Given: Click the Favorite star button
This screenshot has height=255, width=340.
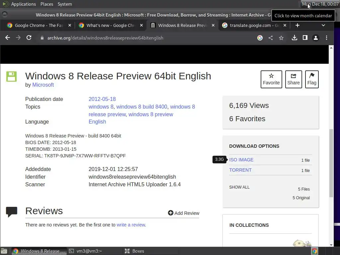Looking at the screenshot, I should point(271,79).
